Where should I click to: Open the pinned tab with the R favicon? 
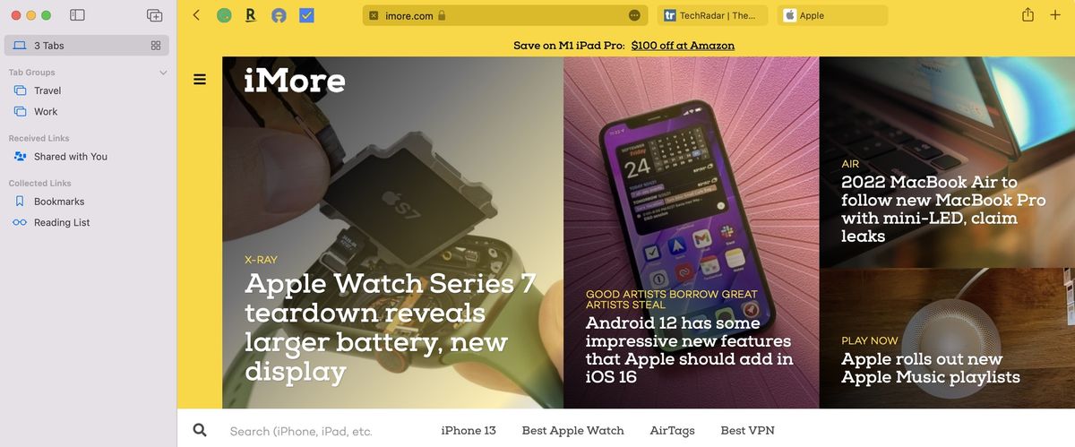[250, 15]
